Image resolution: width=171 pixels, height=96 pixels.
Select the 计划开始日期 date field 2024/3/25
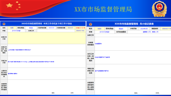[51, 28]
